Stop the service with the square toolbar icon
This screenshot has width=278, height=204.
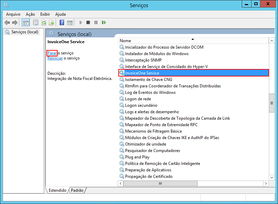coord(88,22)
